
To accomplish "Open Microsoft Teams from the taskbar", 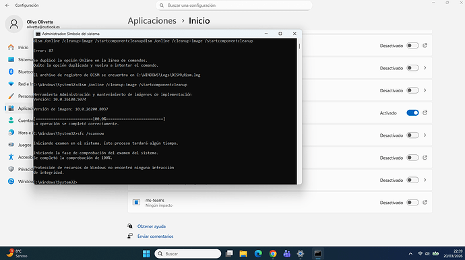I will pyautogui.click(x=287, y=254).
